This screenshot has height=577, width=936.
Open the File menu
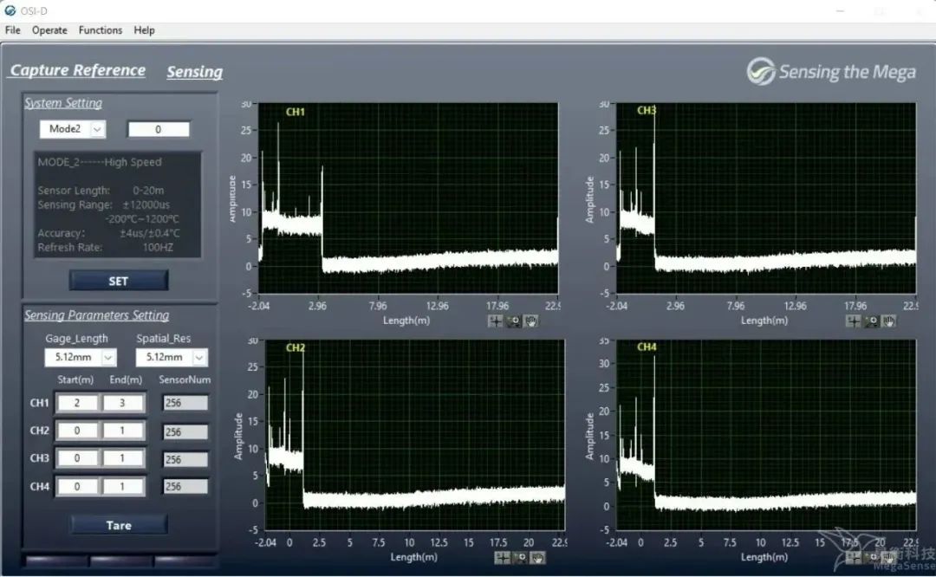point(12,29)
